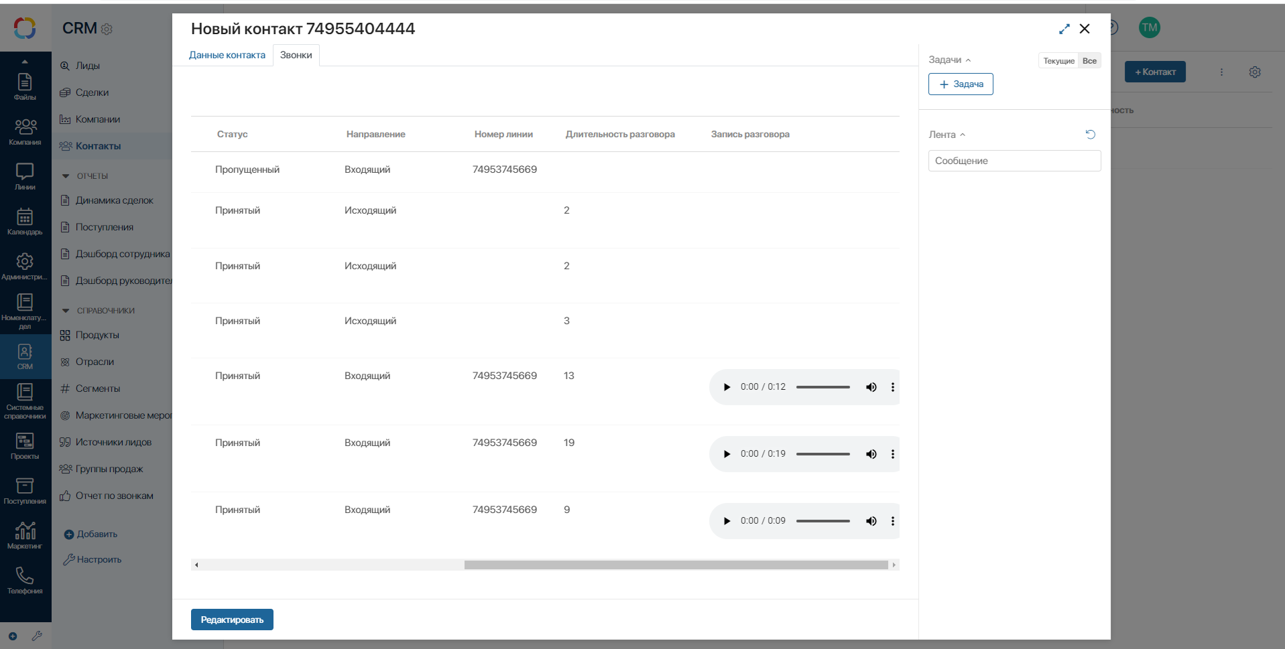The width and height of the screenshot is (1285, 649).
Task: Open more options on the 0:09 recording
Action: [892, 521]
